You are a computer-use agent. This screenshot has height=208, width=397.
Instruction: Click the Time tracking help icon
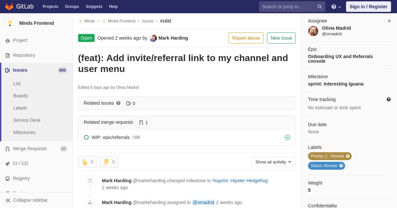pyautogui.click(x=389, y=99)
